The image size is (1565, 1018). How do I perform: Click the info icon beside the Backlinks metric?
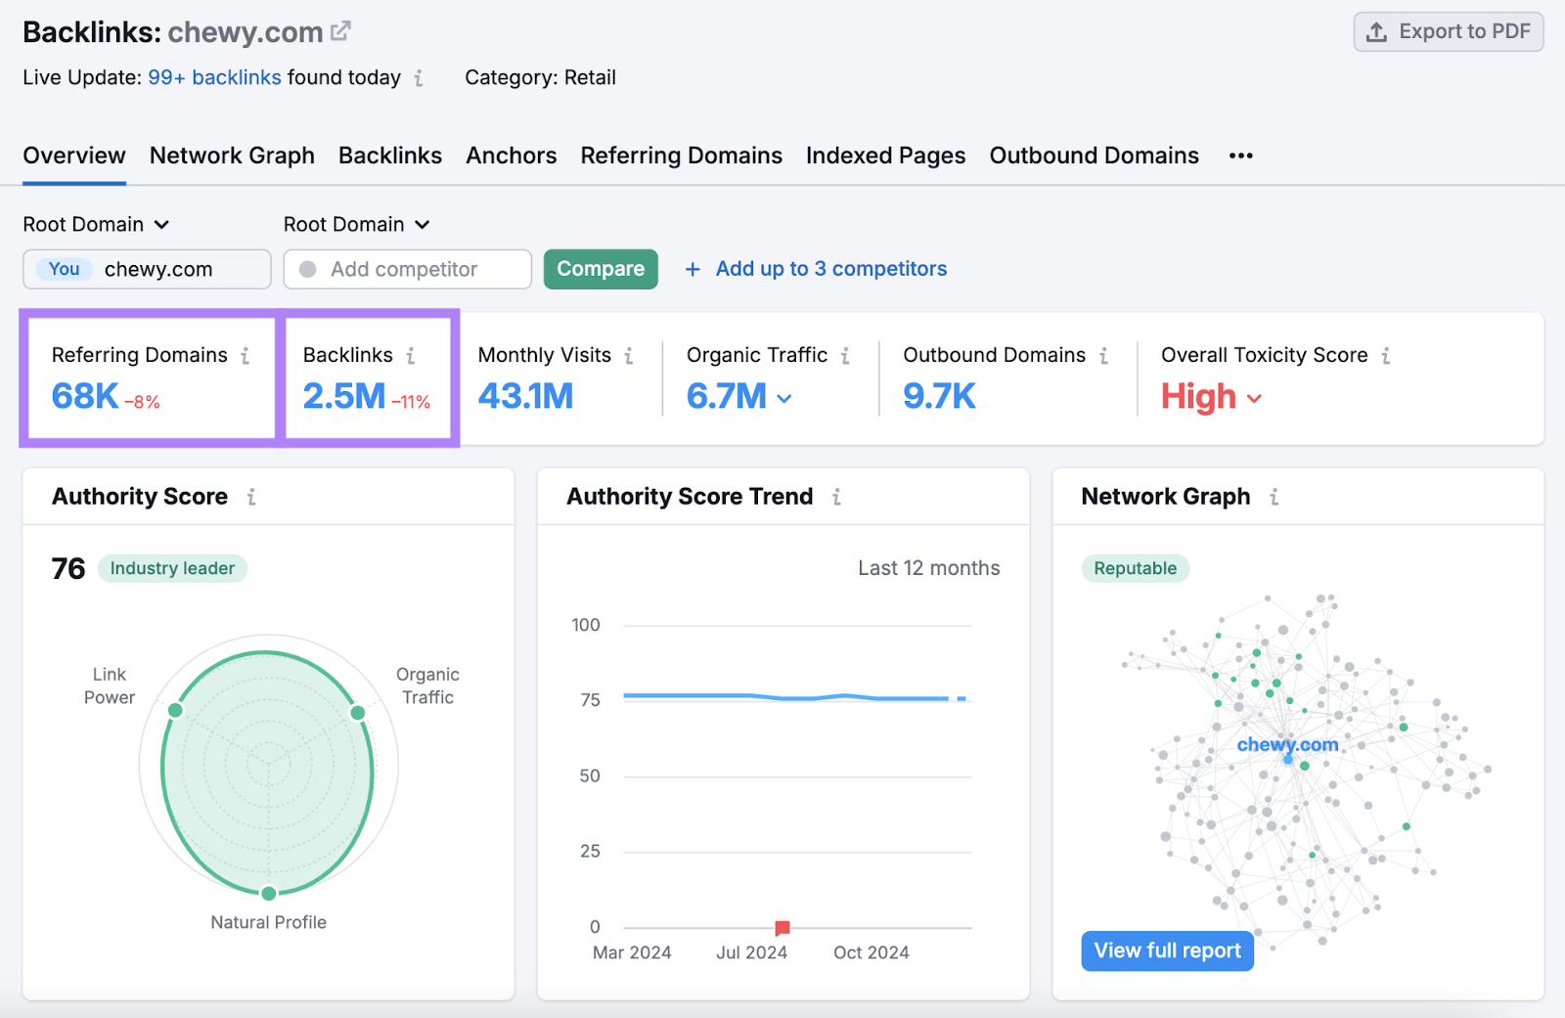click(411, 355)
